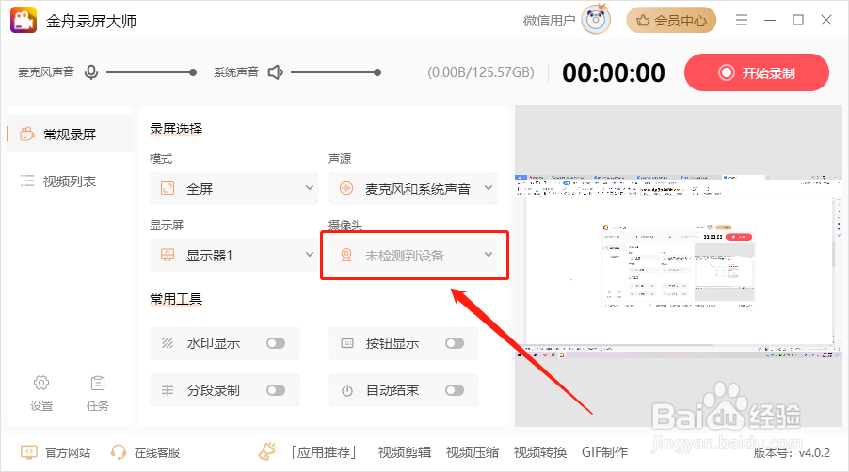
Task: Click the audio source icon beside 麦克风和系统声音
Action: (x=346, y=188)
